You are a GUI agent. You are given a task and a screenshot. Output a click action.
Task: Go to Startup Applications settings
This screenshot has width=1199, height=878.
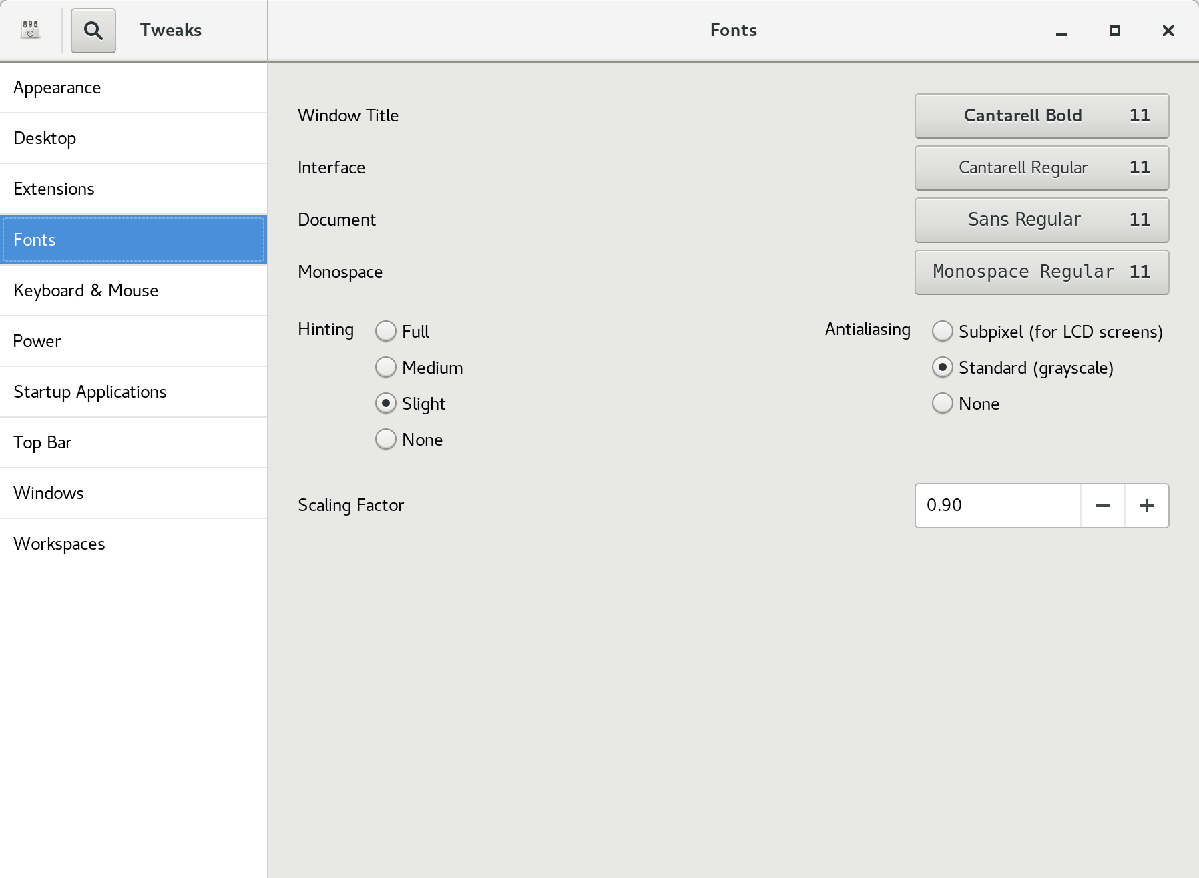pos(134,392)
